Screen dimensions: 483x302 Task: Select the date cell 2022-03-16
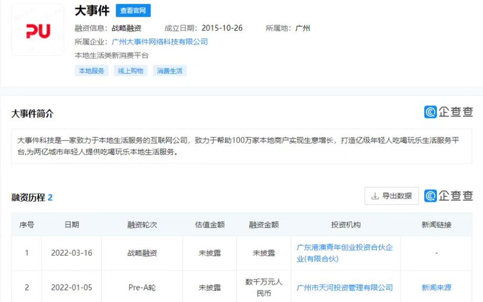point(72,253)
